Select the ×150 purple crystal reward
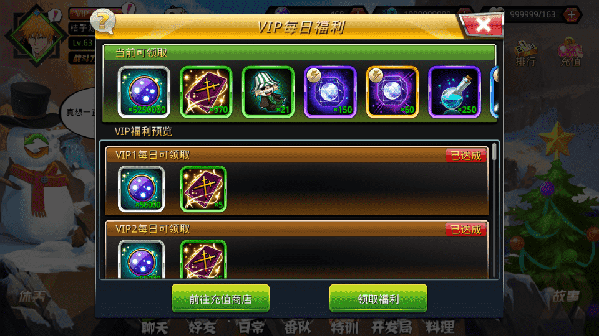This screenshot has width=599, height=336. (x=330, y=92)
